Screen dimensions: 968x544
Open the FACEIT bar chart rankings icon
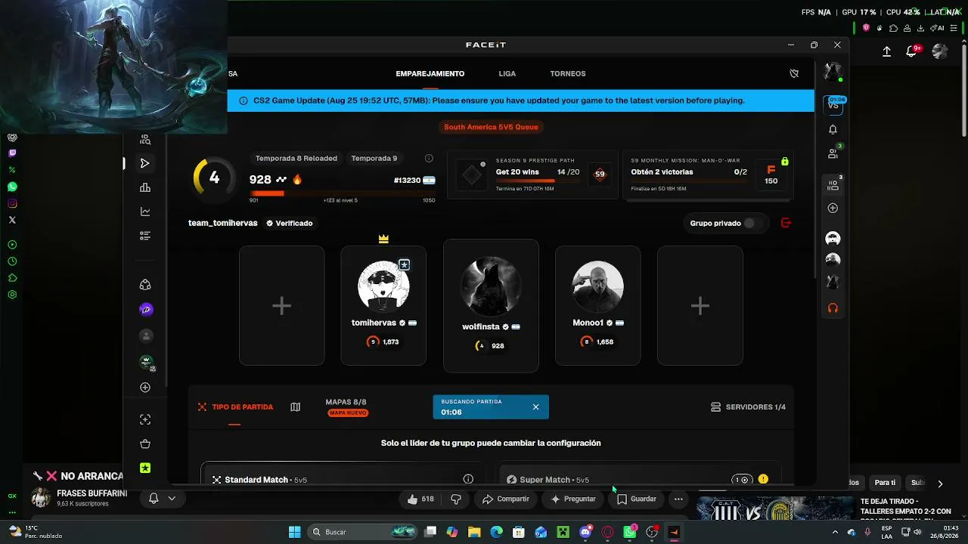click(145, 187)
